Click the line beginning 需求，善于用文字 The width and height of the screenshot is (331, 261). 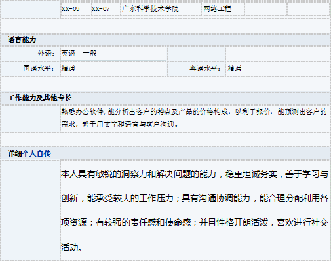click(119, 124)
